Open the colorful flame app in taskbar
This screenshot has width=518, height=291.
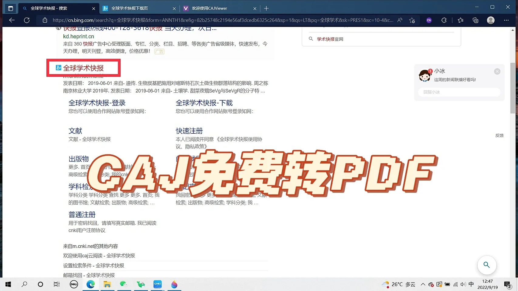coord(174,284)
